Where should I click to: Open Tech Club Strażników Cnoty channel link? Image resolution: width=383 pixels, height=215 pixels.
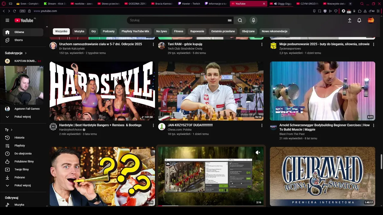tap(185, 49)
